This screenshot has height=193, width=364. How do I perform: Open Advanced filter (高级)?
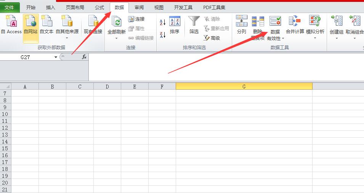coord(212,38)
